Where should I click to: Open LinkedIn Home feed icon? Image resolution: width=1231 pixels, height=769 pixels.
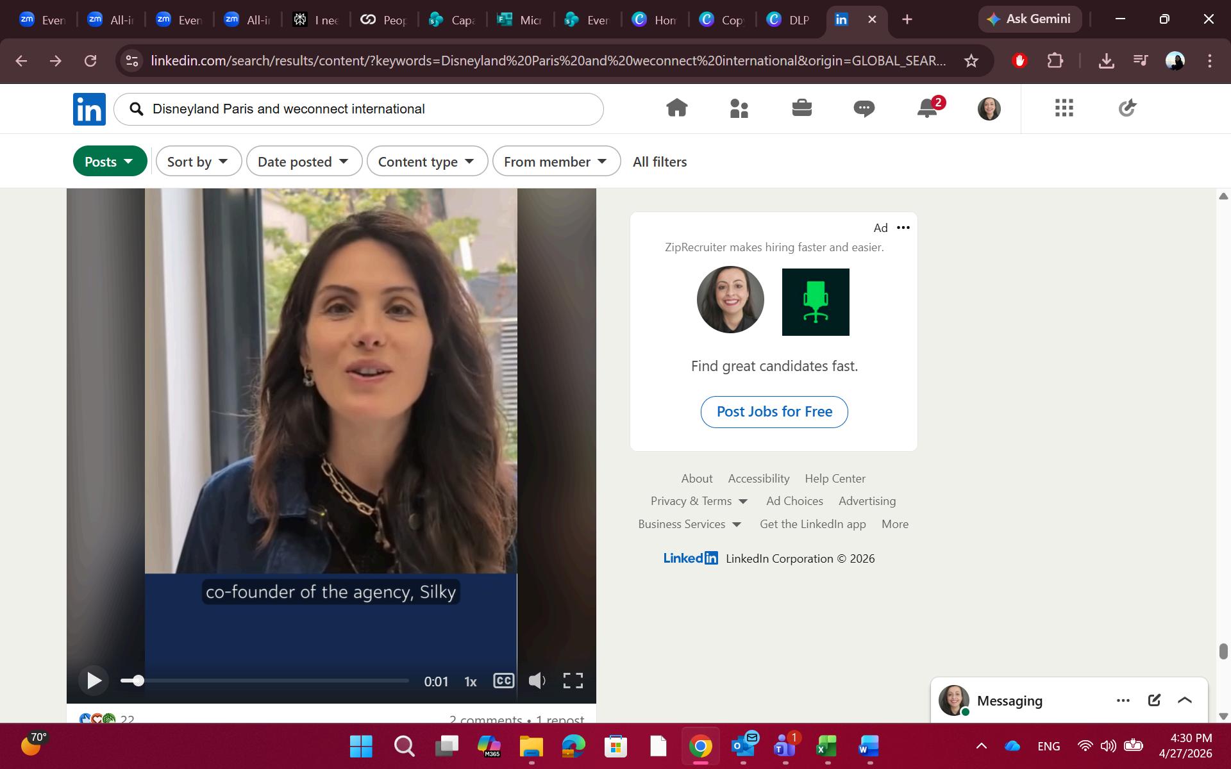(676, 108)
